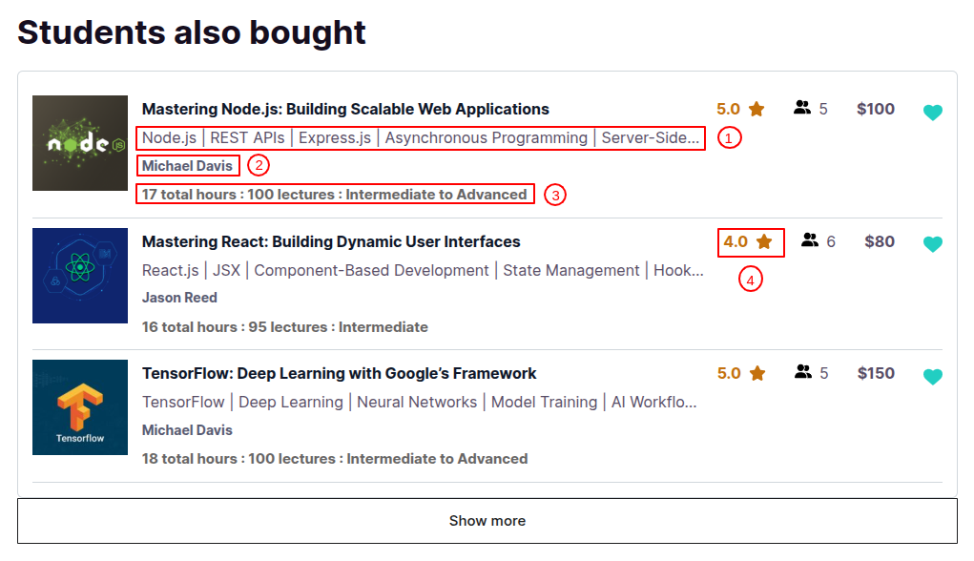Open TensorFlow Deep Learning course title
Screen dimensions: 974x561
(x=340, y=373)
